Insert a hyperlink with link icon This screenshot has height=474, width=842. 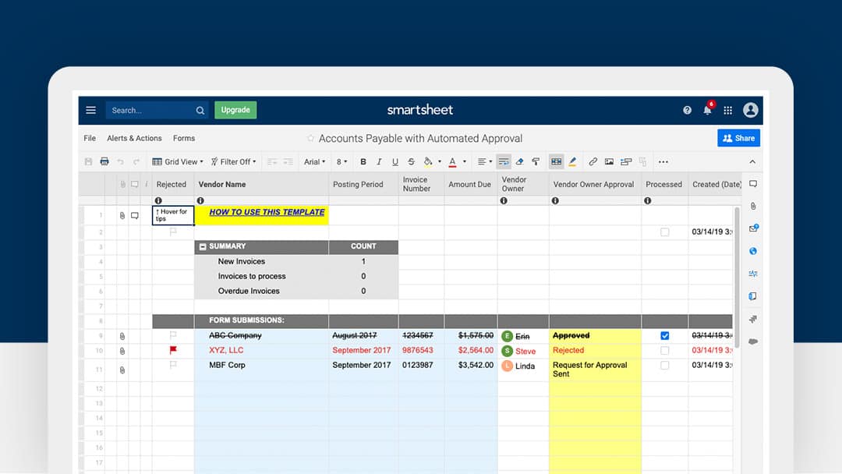(593, 162)
